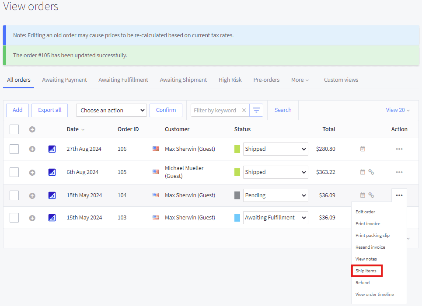Choose Resend invoice menu entry
This screenshot has width=422, height=306.
[x=370, y=247]
